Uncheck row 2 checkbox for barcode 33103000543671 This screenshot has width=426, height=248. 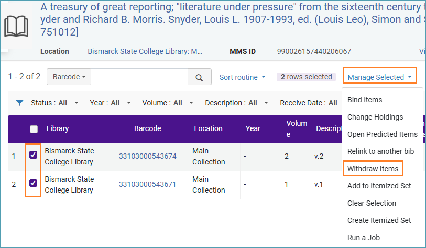click(33, 183)
